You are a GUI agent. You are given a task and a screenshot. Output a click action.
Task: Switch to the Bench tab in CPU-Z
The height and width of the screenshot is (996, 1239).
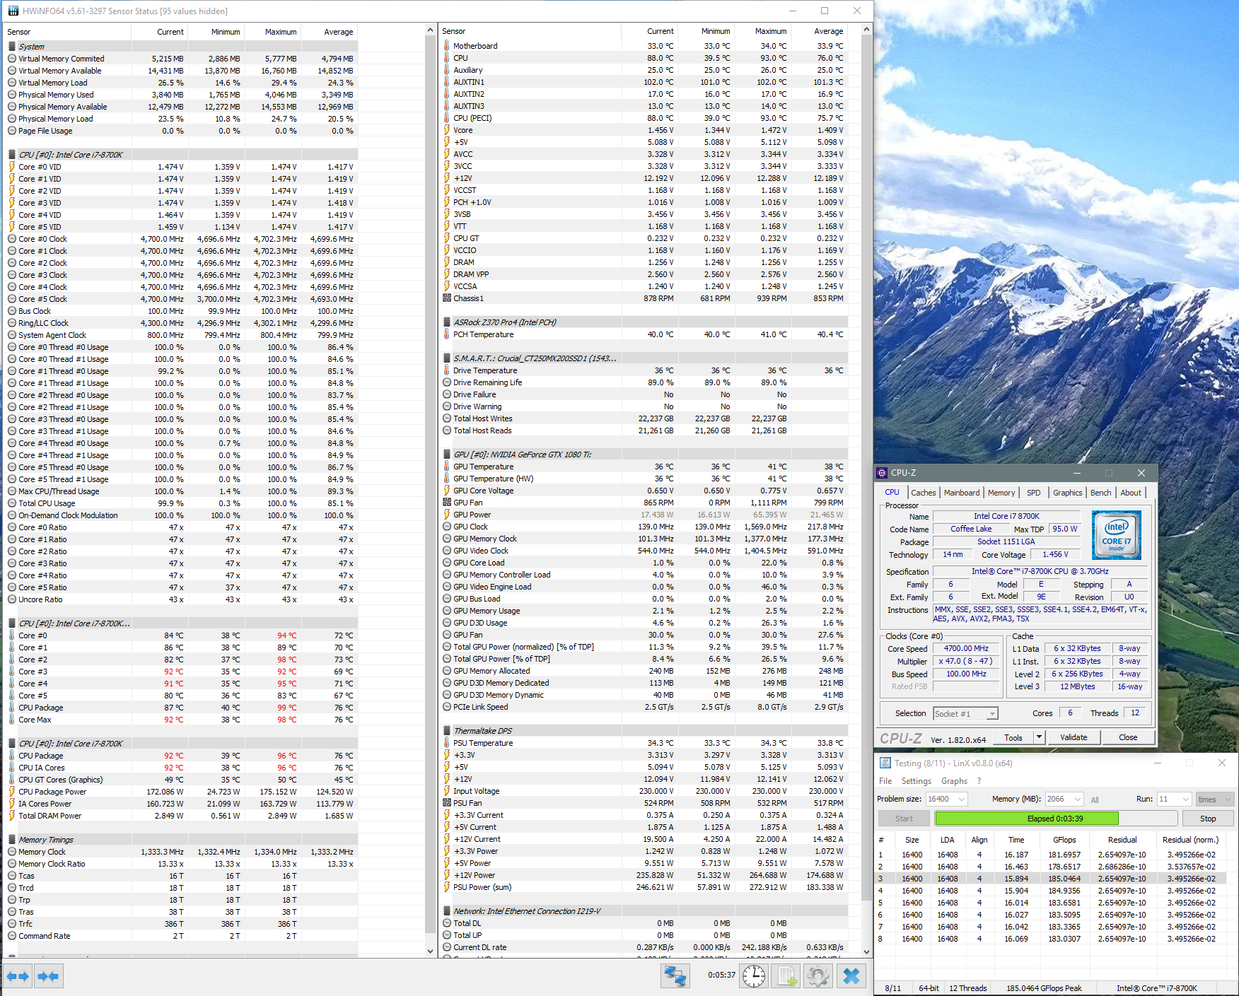coord(1101,493)
